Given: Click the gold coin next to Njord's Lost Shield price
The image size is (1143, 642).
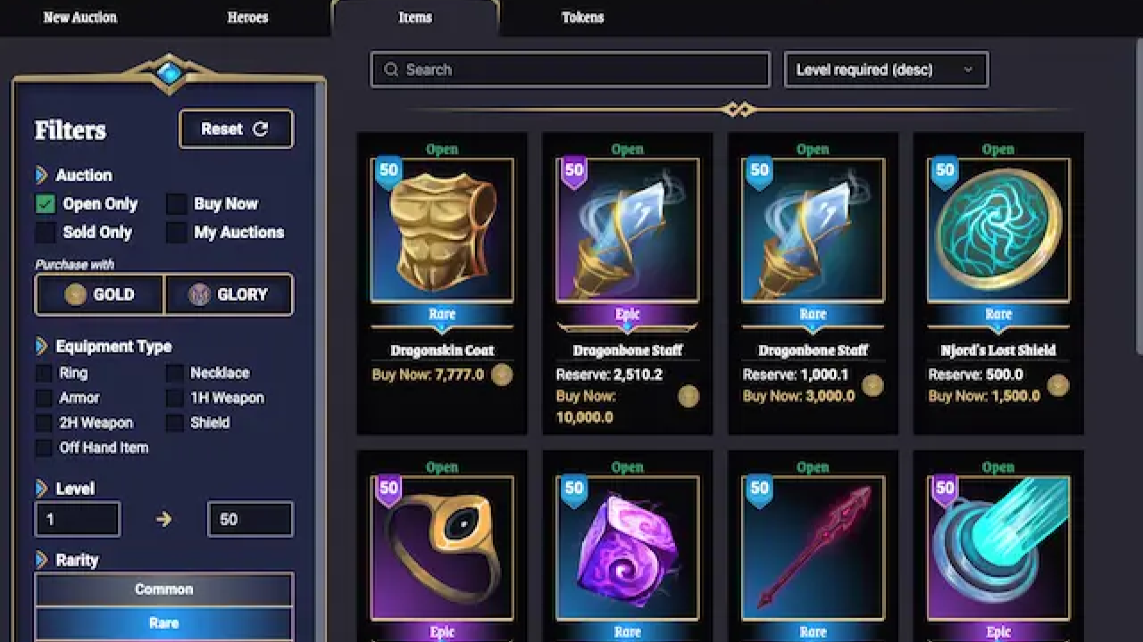Looking at the screenshot, I should coord(1058,385).
